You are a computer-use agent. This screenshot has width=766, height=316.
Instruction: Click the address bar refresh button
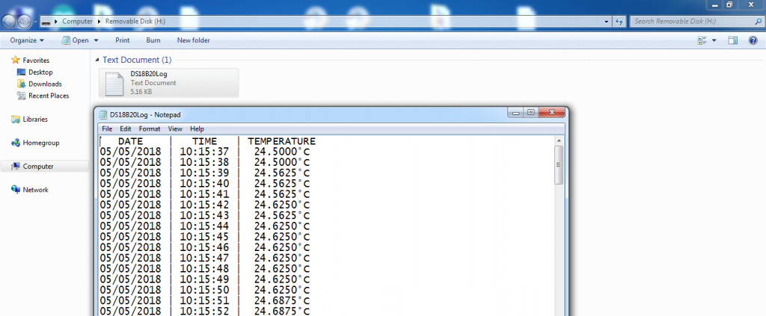619,22
